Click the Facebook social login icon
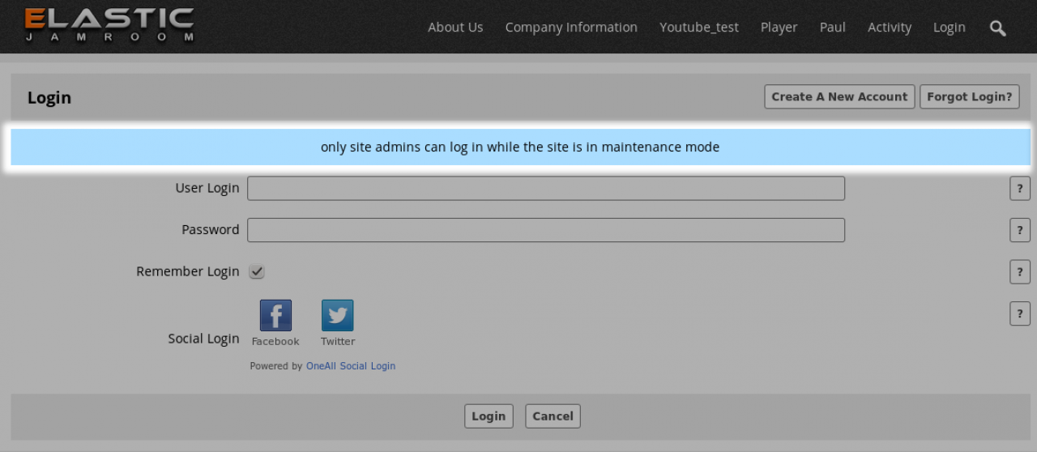1037x452 pixels. point(275,316)
